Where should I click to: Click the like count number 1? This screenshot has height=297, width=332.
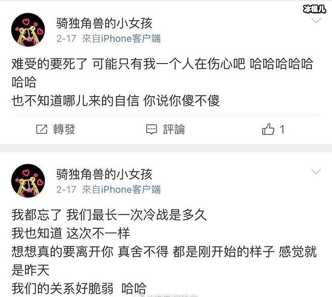[282, 129]
